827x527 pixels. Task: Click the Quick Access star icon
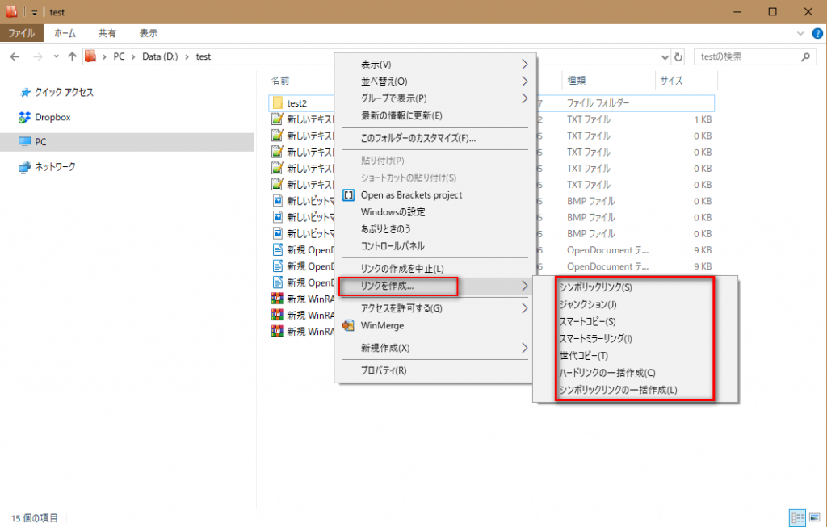[x=24, y=92]
